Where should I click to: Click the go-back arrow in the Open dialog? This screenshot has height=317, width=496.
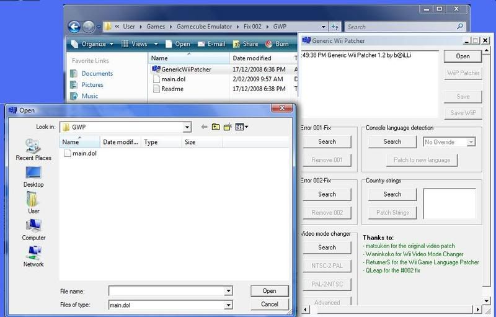tap(204, 127)
